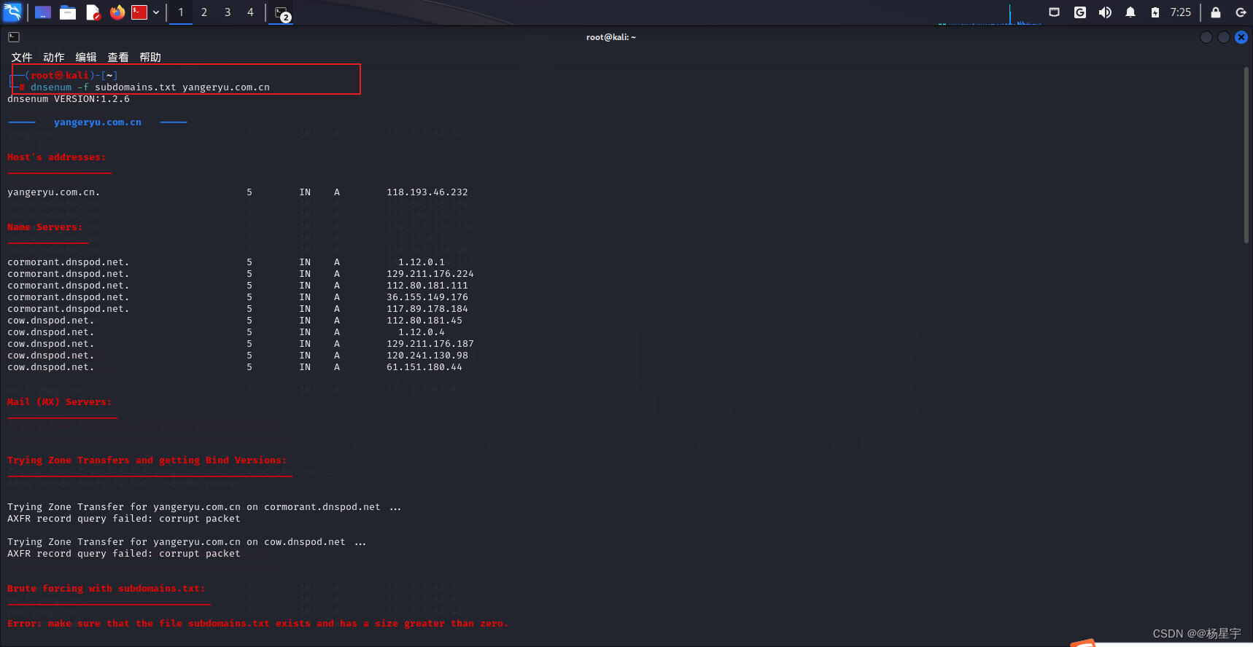Open the volume control speaker icon
Viewport: 1253px width, 647px height.
point(1105,12)
